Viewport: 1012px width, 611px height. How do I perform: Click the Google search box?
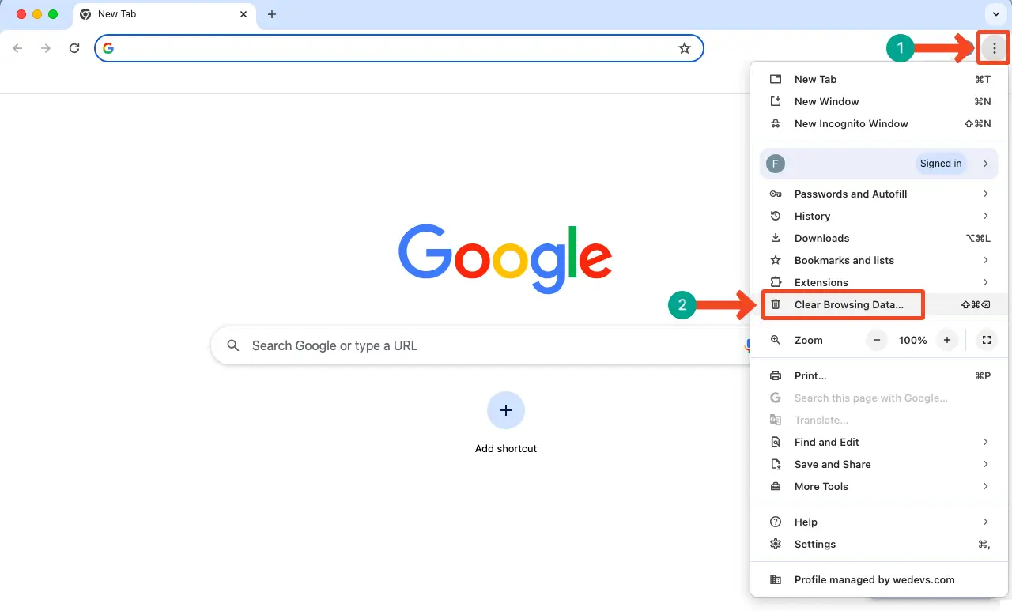[x=480, y=345]
